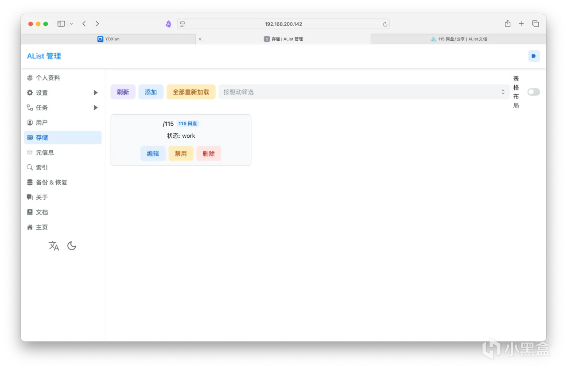
Task: Open a new tab with plus icon
Action: click(x=521, y=24)
